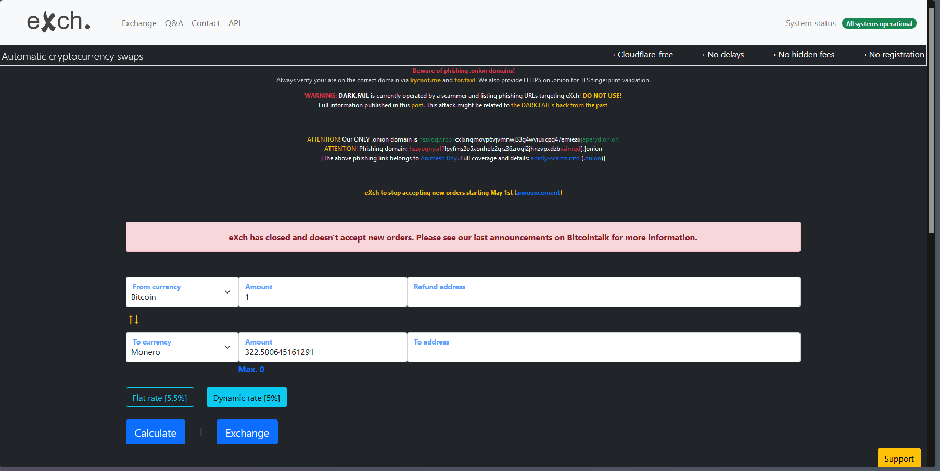Open the tor.taxi link
The width and height of the screenshot is (940, 471).
pos(465,80)
